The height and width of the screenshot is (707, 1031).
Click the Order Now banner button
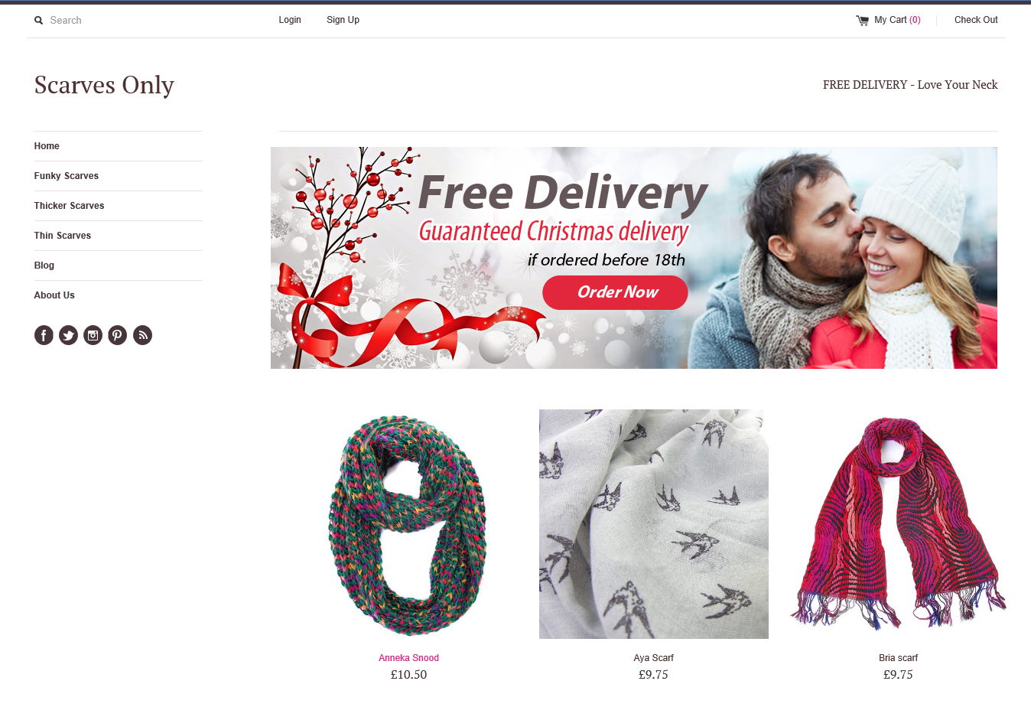click(615, 292)
